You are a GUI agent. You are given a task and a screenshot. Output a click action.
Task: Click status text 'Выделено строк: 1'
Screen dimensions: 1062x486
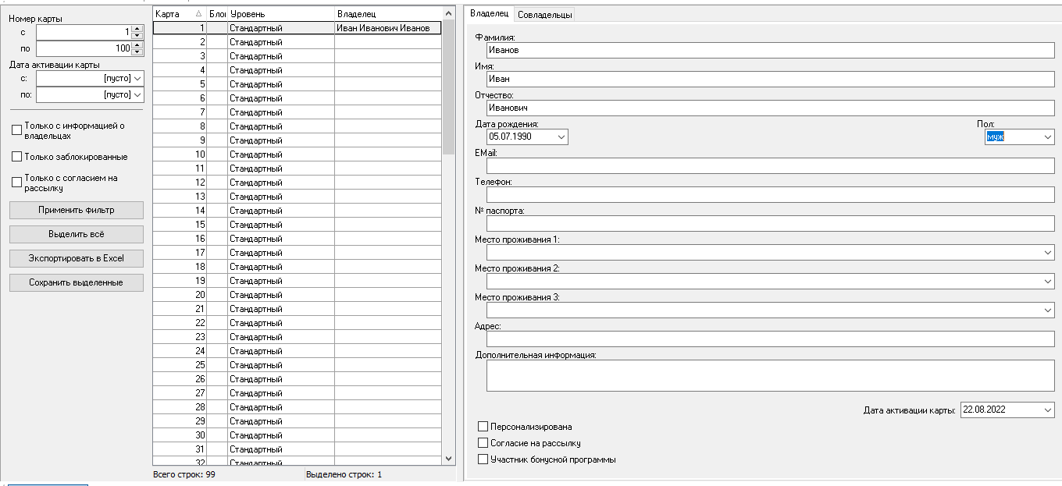tap(344, 474)
